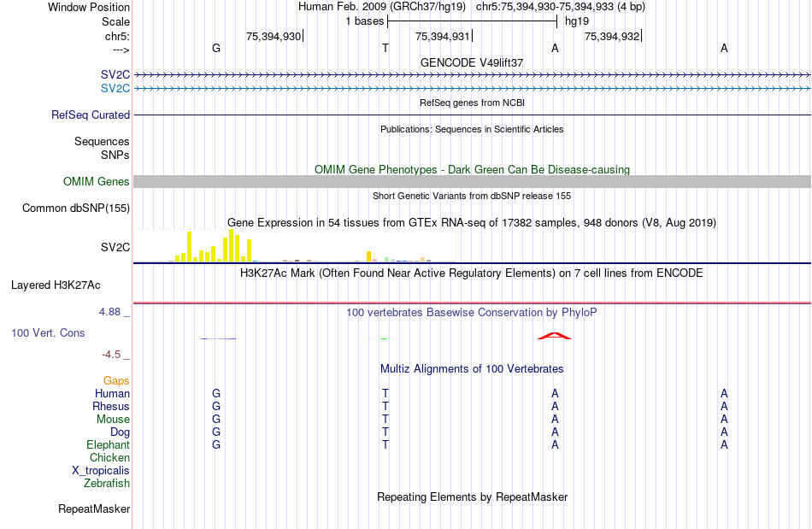Screen dimensions: 812x529
Task: Click the Human row G base
Action: pyautogui.click(x=216, y=393)
